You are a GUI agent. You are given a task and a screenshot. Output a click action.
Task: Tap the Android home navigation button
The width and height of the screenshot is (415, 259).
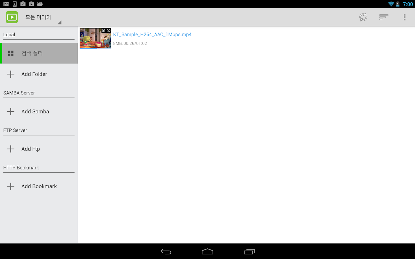(207, 252)
